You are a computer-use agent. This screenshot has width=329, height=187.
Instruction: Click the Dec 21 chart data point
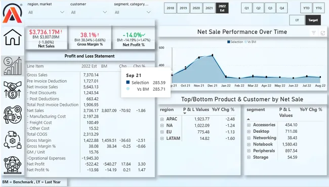[213, 55]
